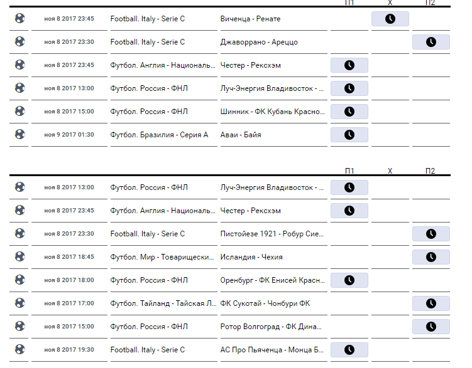Select the П1 clock button for Шинник match
The height and width of the screenshot is (368, 472).
coord(349,112)
